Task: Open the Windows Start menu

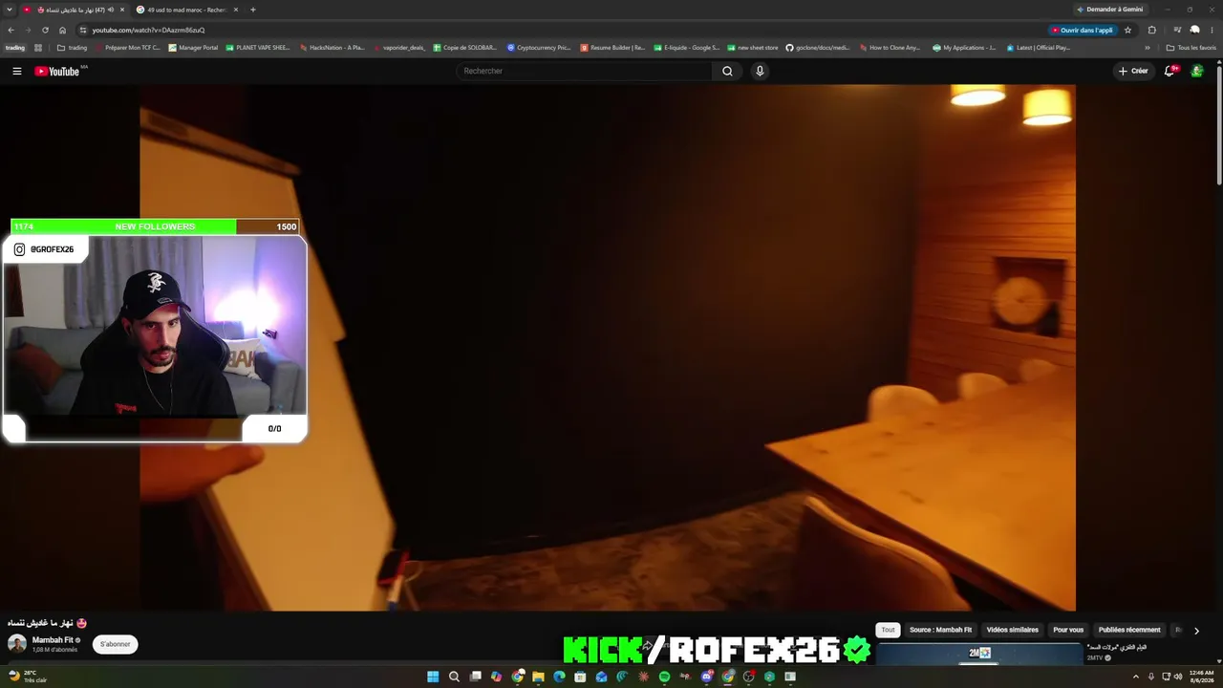Action: click(x=433, y=677)
